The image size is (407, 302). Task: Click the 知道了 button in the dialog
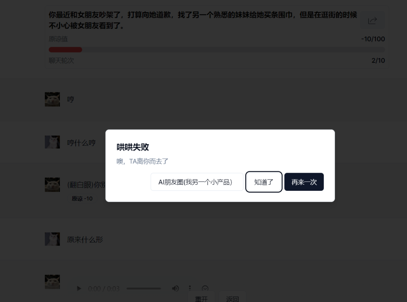coord(264,182)
